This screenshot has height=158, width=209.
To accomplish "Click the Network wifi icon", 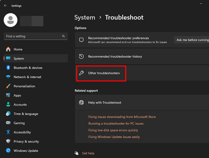I will 8,77.
